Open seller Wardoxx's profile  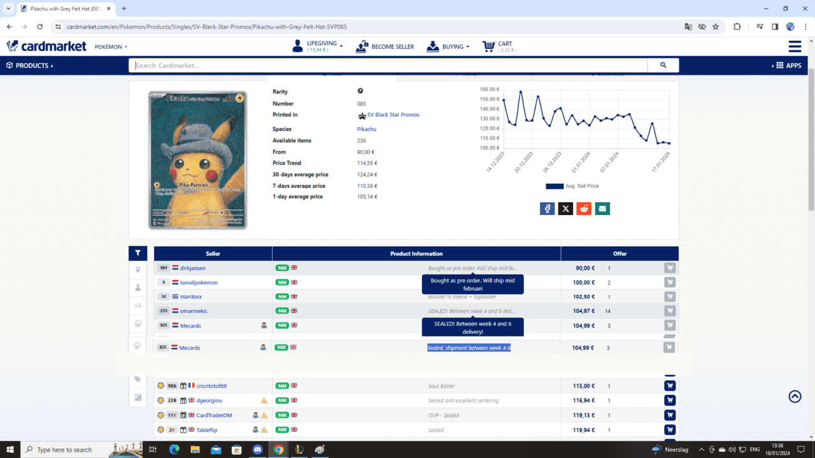pyautogui.click(x=190, y=297)
